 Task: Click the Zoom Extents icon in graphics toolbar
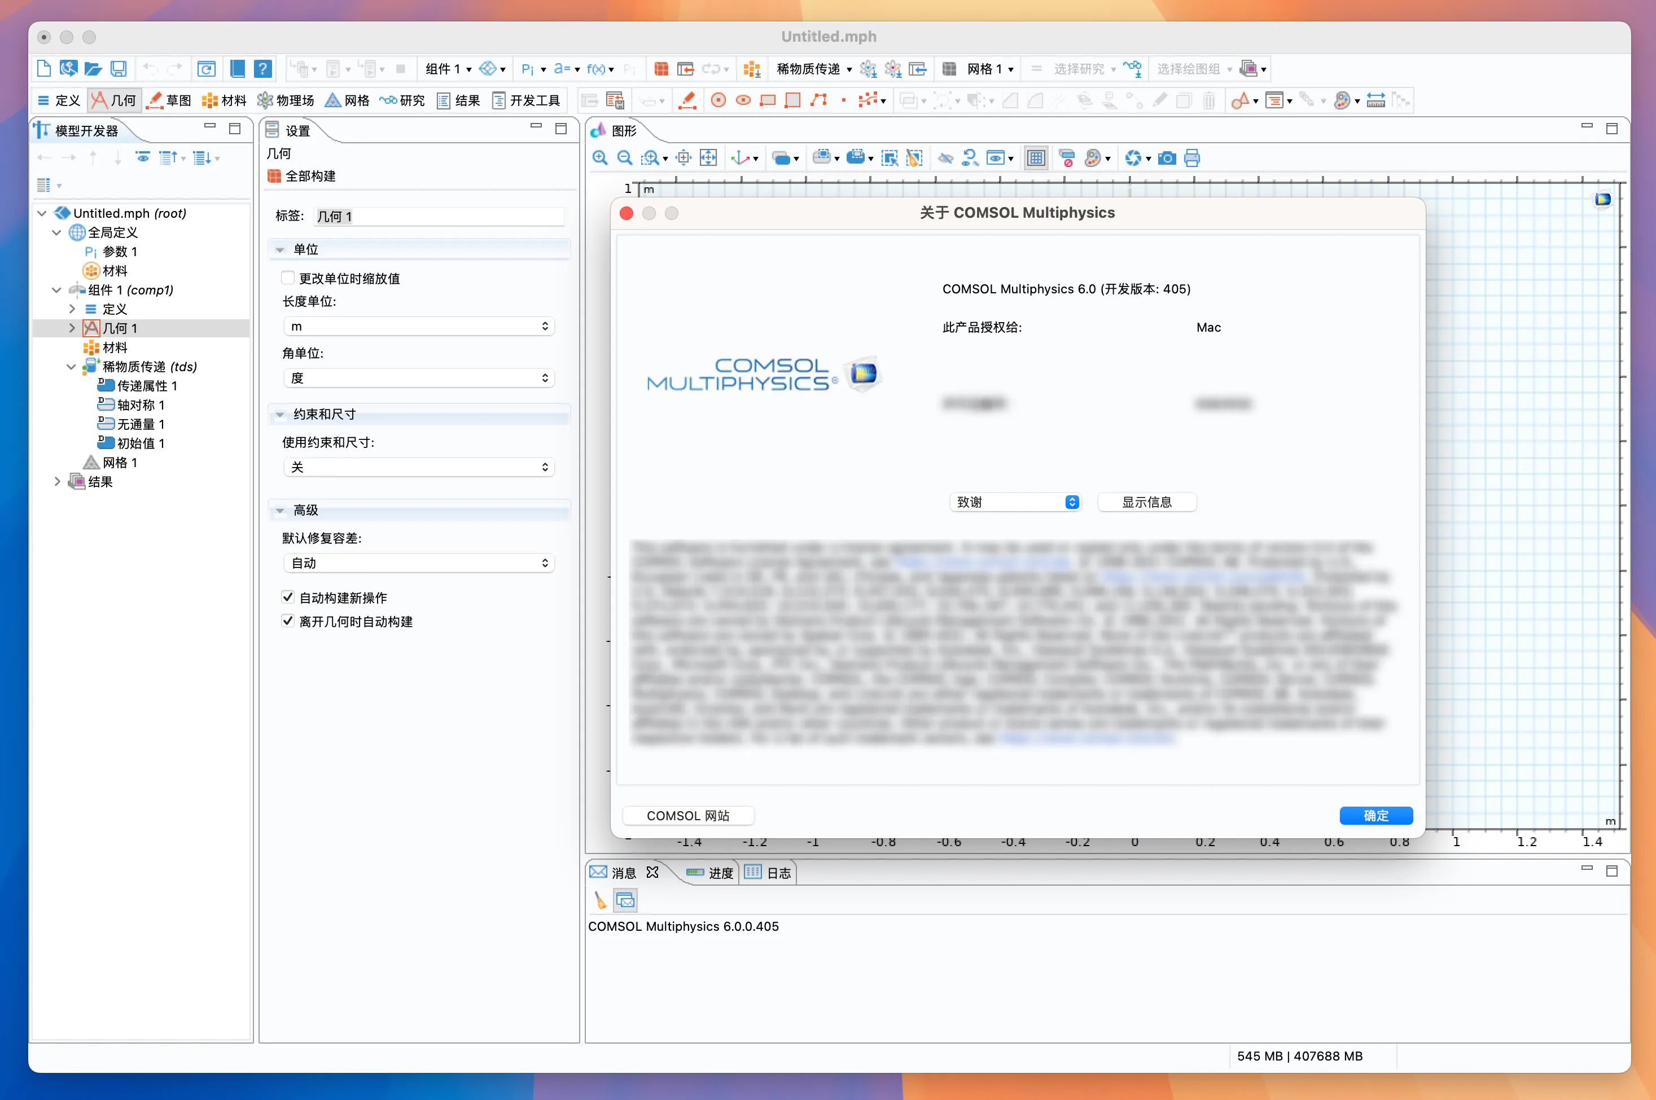click(708, 158)
